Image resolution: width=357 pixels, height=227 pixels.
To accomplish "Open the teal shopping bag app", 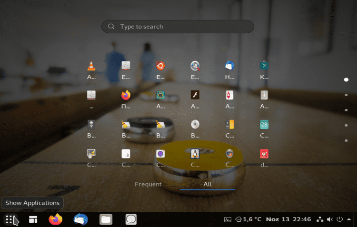I will click(x=264, y=66).
